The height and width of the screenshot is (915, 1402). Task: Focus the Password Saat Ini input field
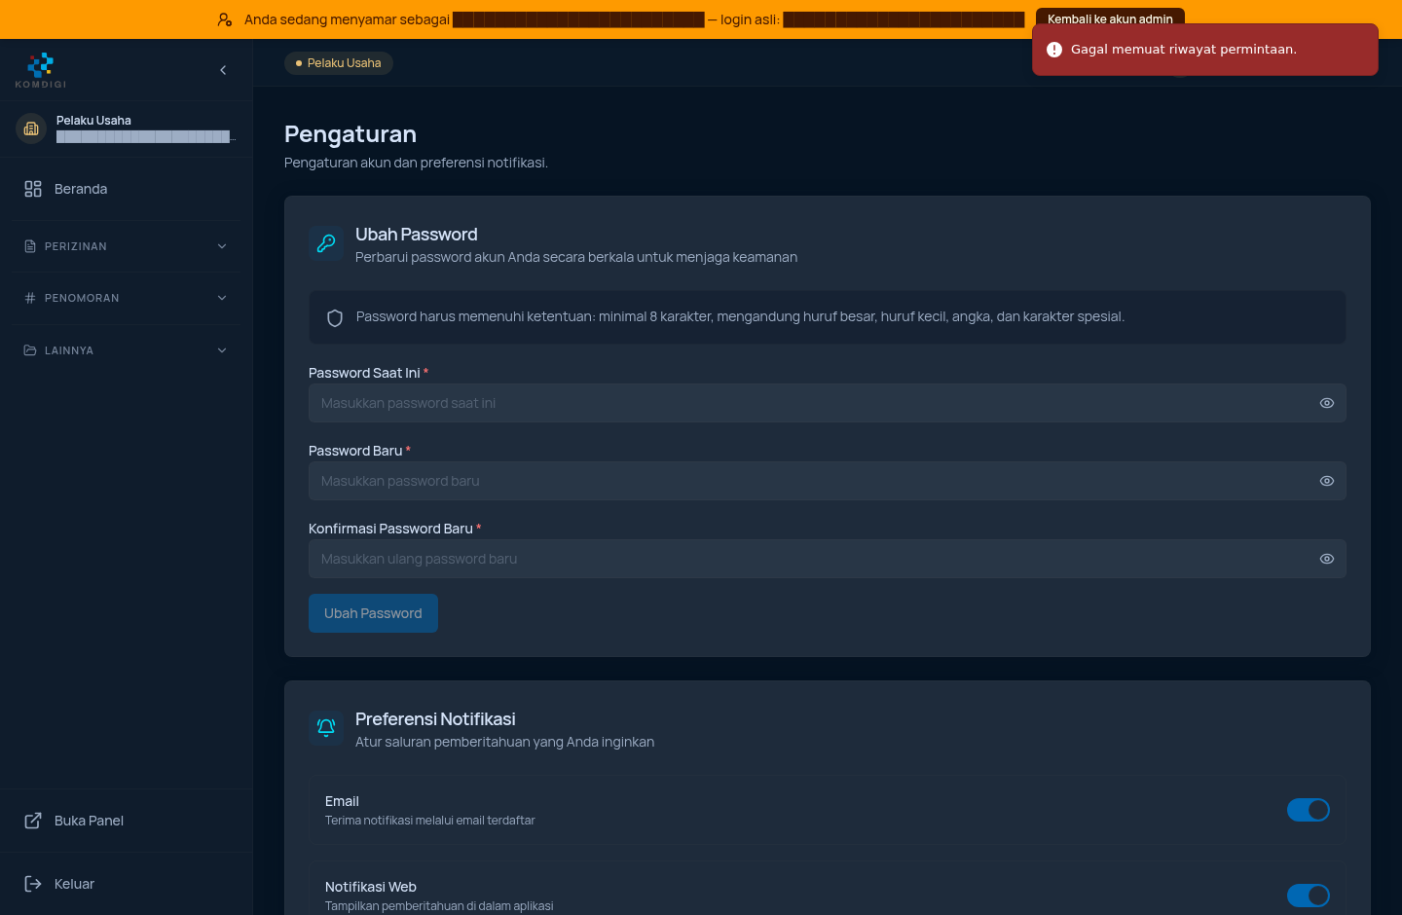coord(828,403)
